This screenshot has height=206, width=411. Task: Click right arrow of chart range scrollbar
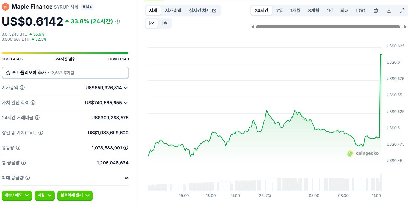click(406, 27)
